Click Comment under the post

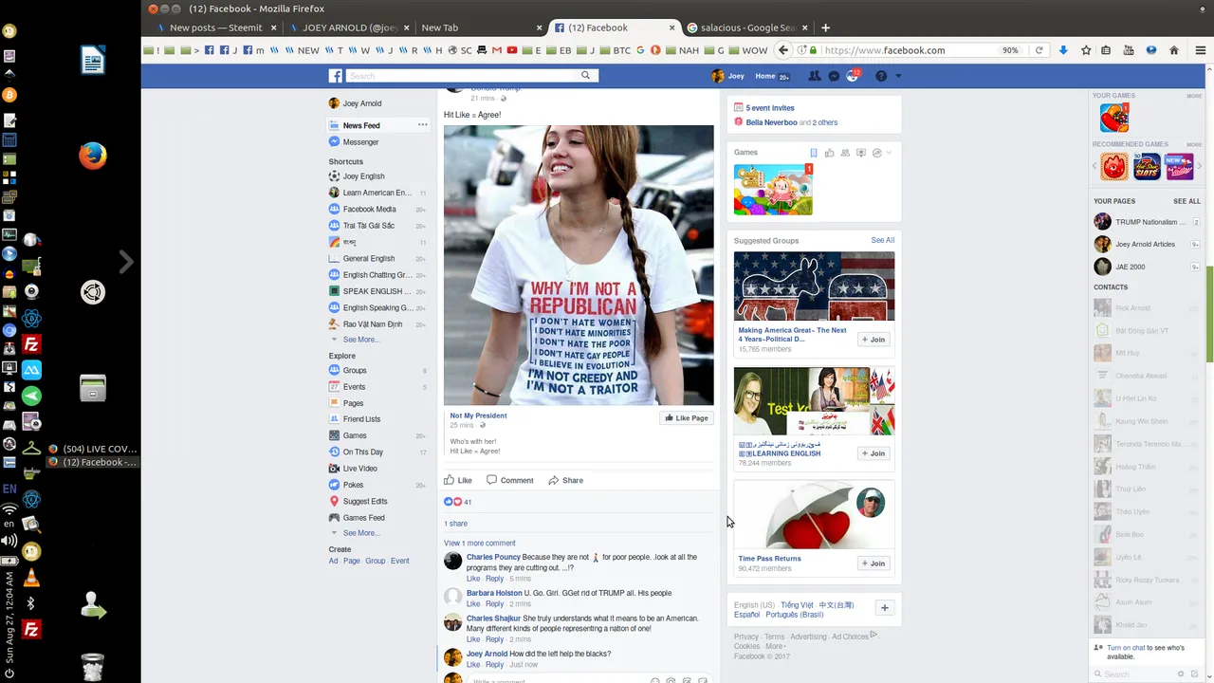(x=510, y=480)
